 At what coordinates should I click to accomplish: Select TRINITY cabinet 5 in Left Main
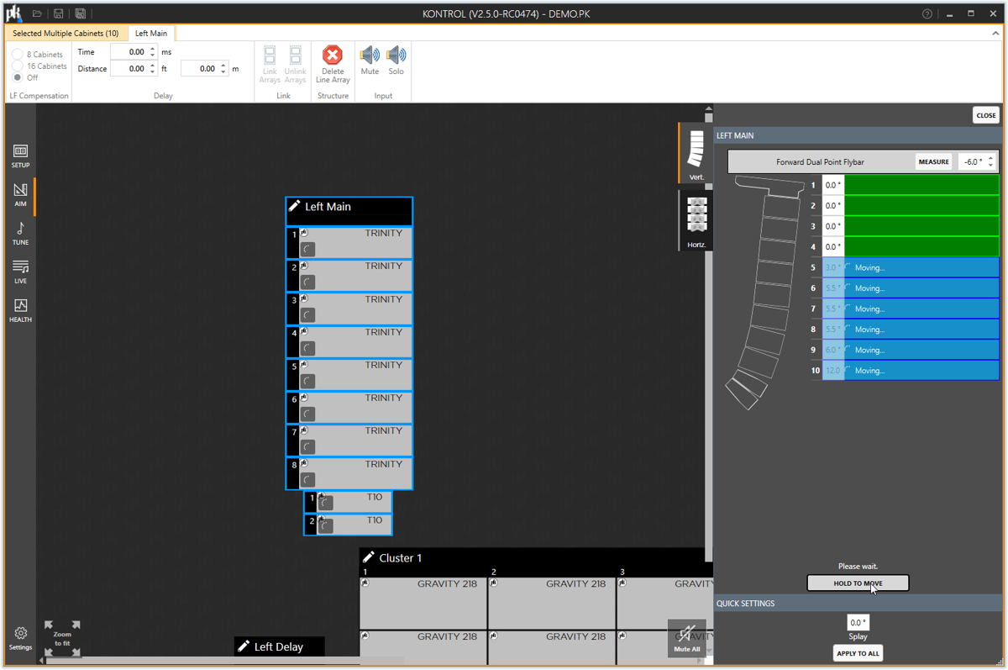349,374
